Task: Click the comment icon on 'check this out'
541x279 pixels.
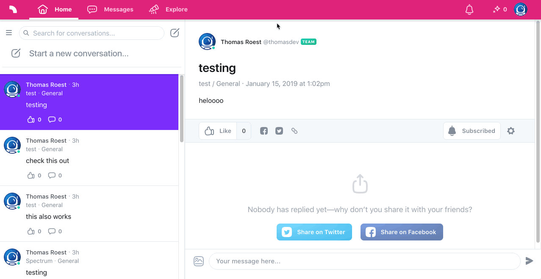Action: coord(52,175)
